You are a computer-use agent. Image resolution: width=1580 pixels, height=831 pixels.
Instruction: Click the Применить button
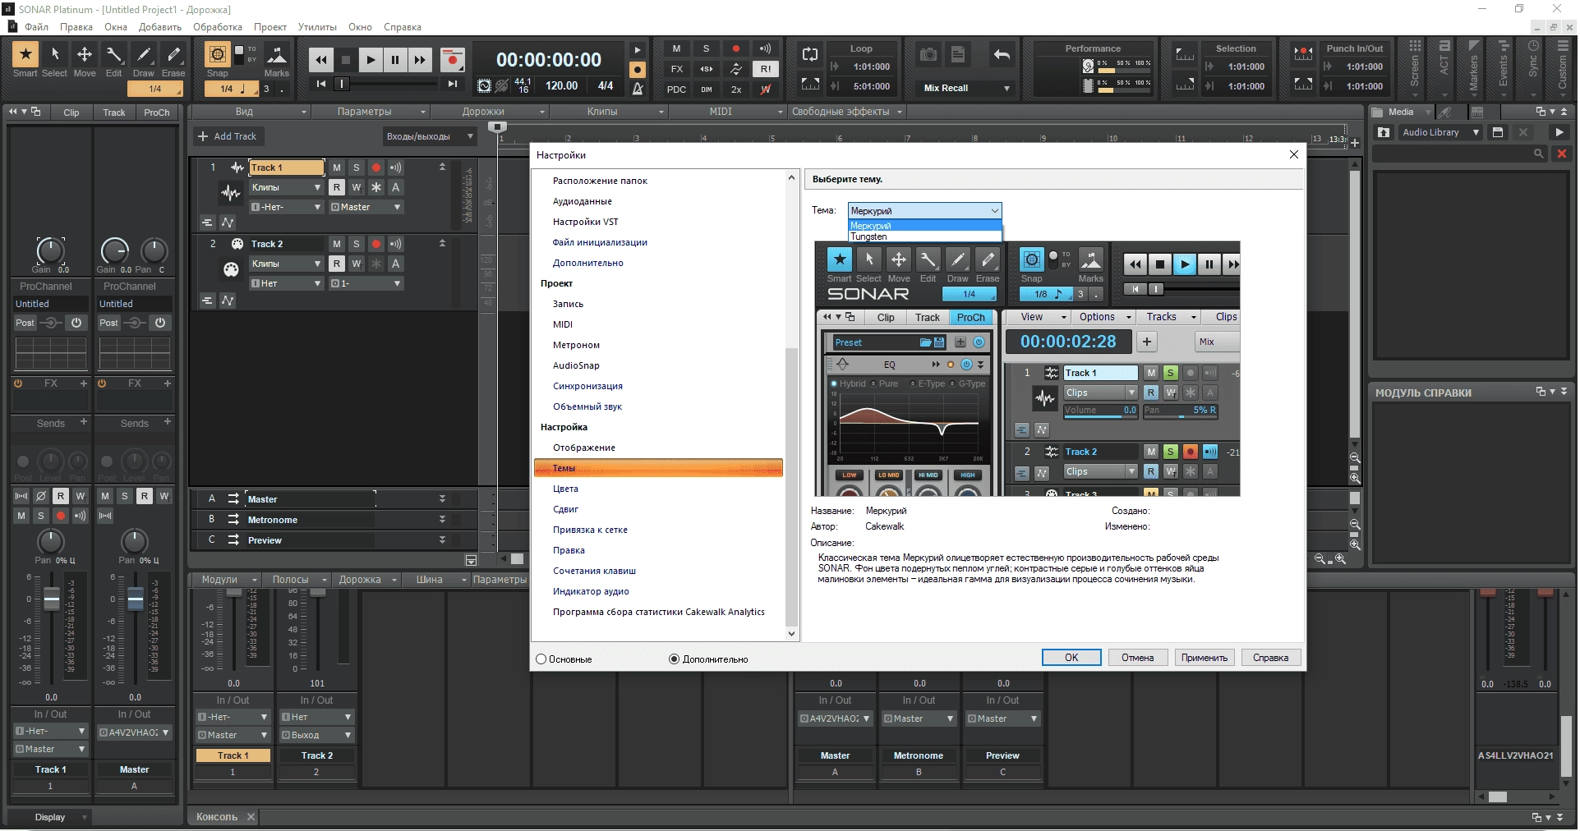click(x=1205, y=658)
